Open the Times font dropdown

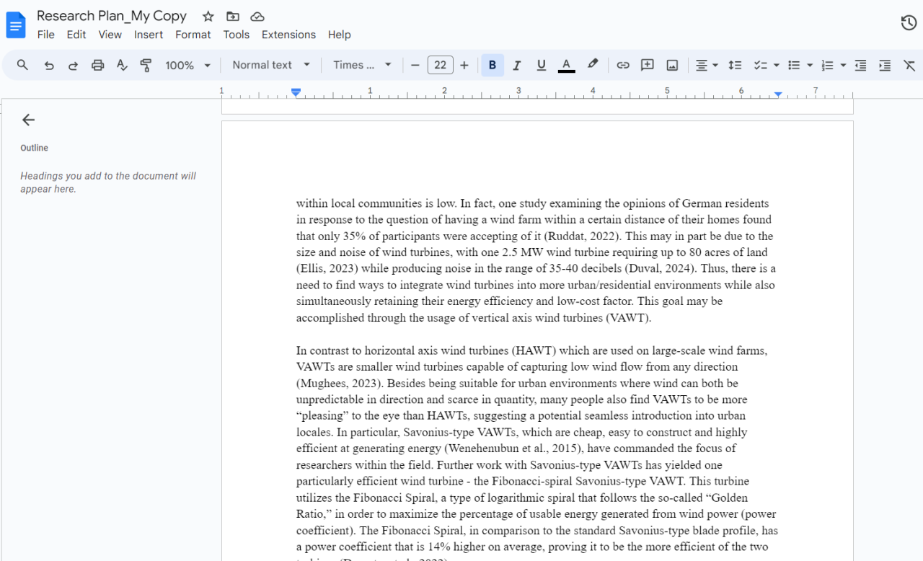pos(362,65)
